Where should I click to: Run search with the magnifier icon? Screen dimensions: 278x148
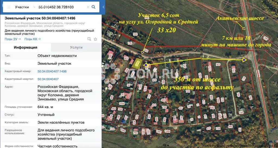click(93, 7)
